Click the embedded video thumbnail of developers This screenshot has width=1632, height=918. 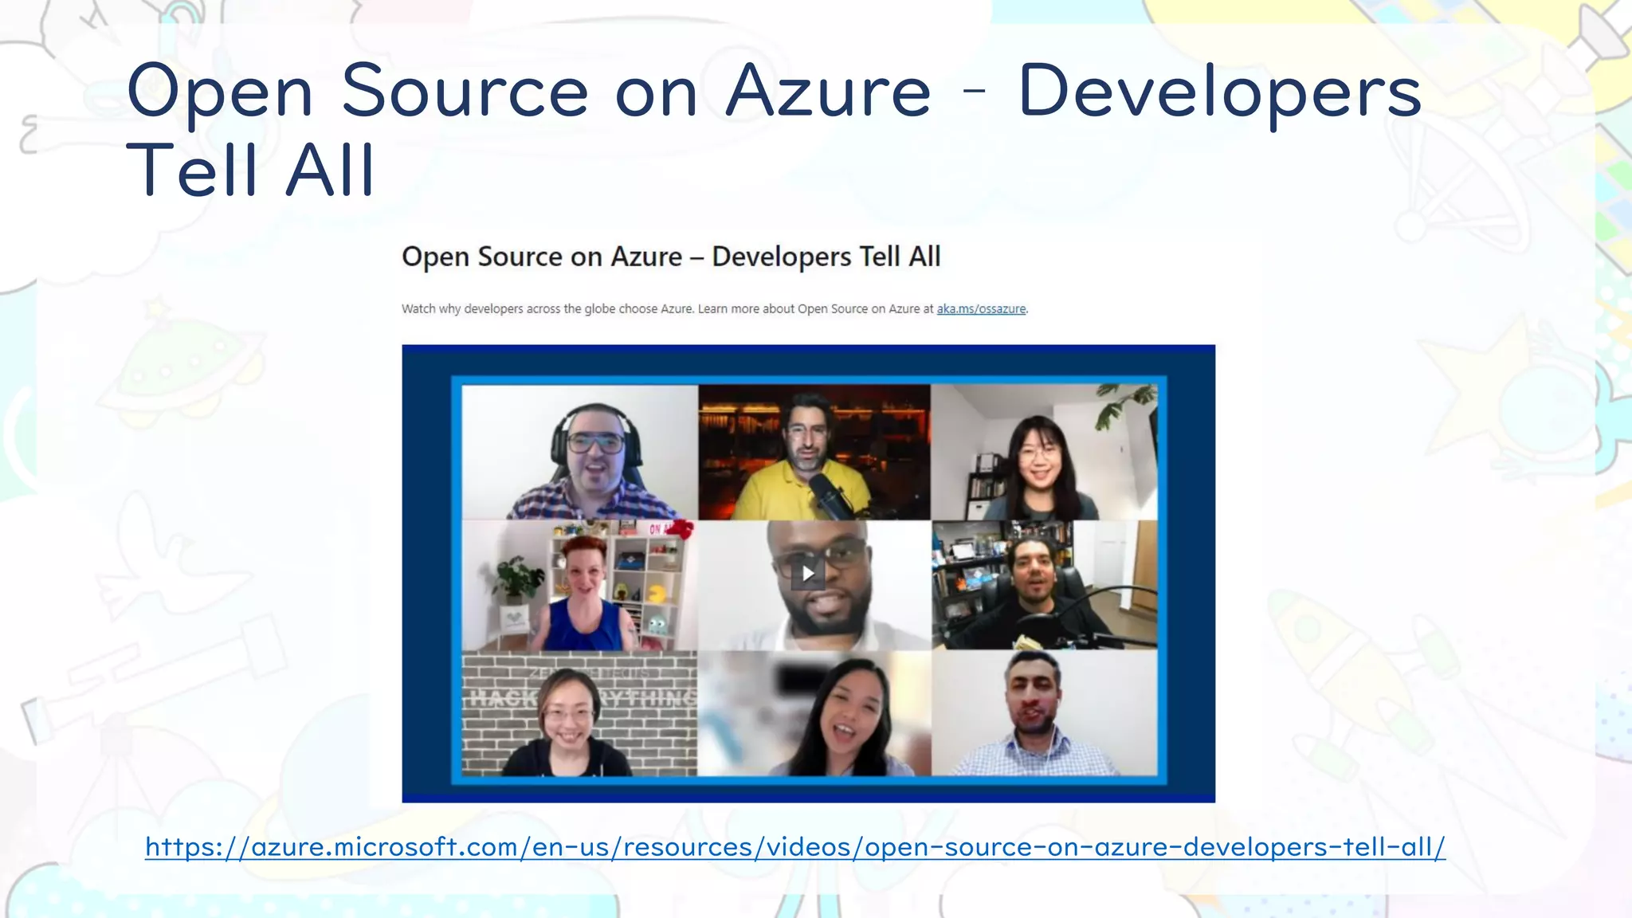pyautogui.click(x=808, y=573)
